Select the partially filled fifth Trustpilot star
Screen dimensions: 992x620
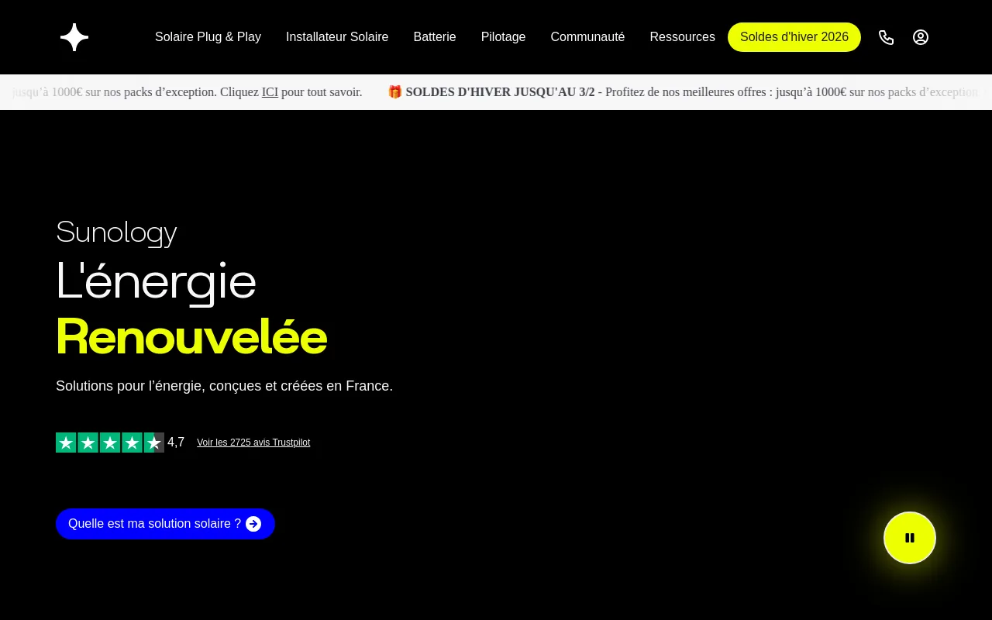(x=154, y=443)
